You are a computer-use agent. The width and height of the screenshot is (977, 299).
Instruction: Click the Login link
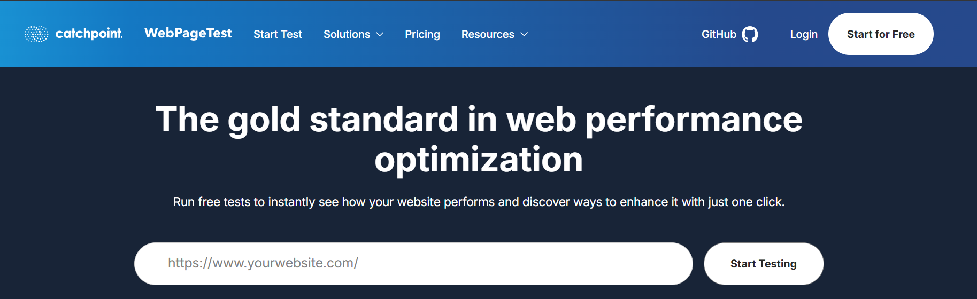point(803,34)
